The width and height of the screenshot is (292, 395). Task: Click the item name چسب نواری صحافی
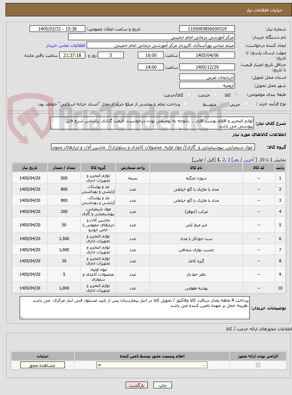point(196,250)
